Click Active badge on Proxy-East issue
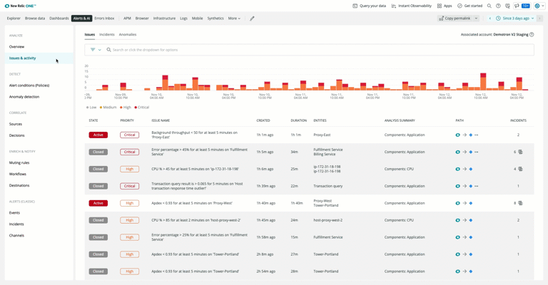The image size is (548, 285). pos(98,135)
